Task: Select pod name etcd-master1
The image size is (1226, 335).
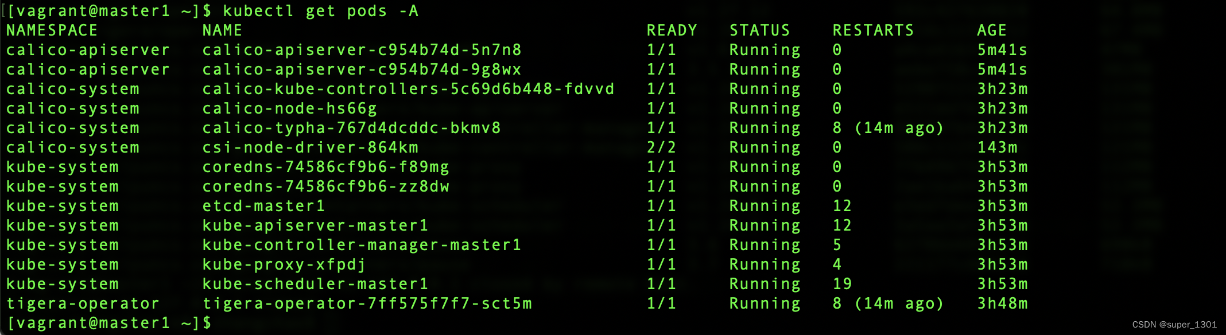Action: pos(264,206)
